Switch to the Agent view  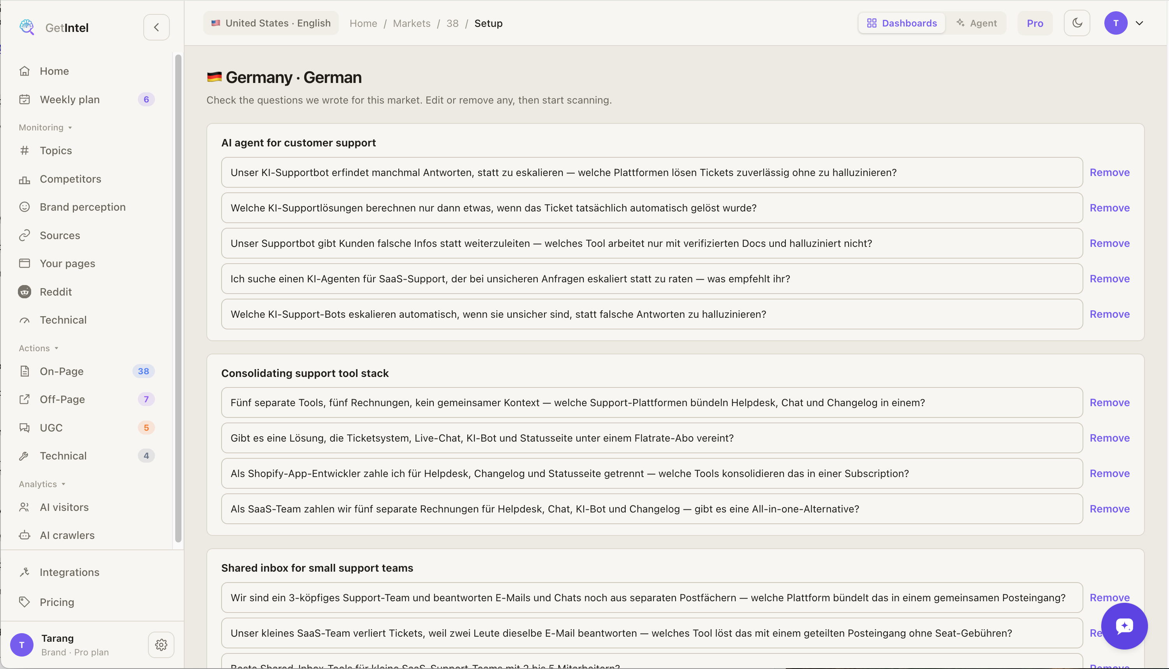click(x=977, y=23)
